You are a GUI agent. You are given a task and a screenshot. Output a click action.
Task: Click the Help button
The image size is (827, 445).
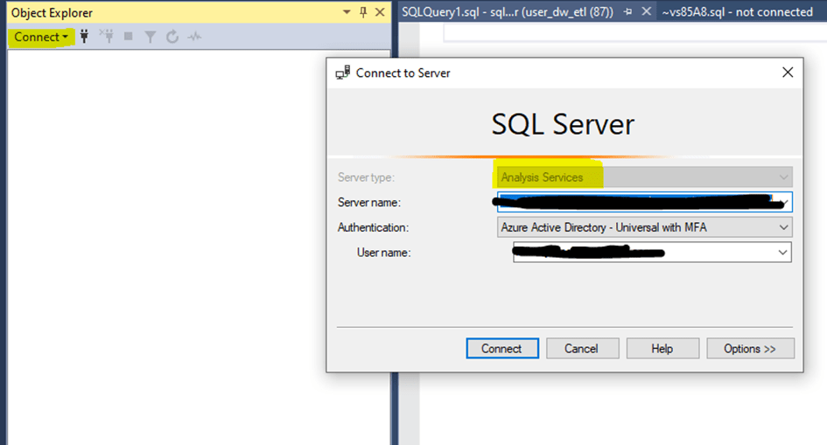click(x=662, y=349)
